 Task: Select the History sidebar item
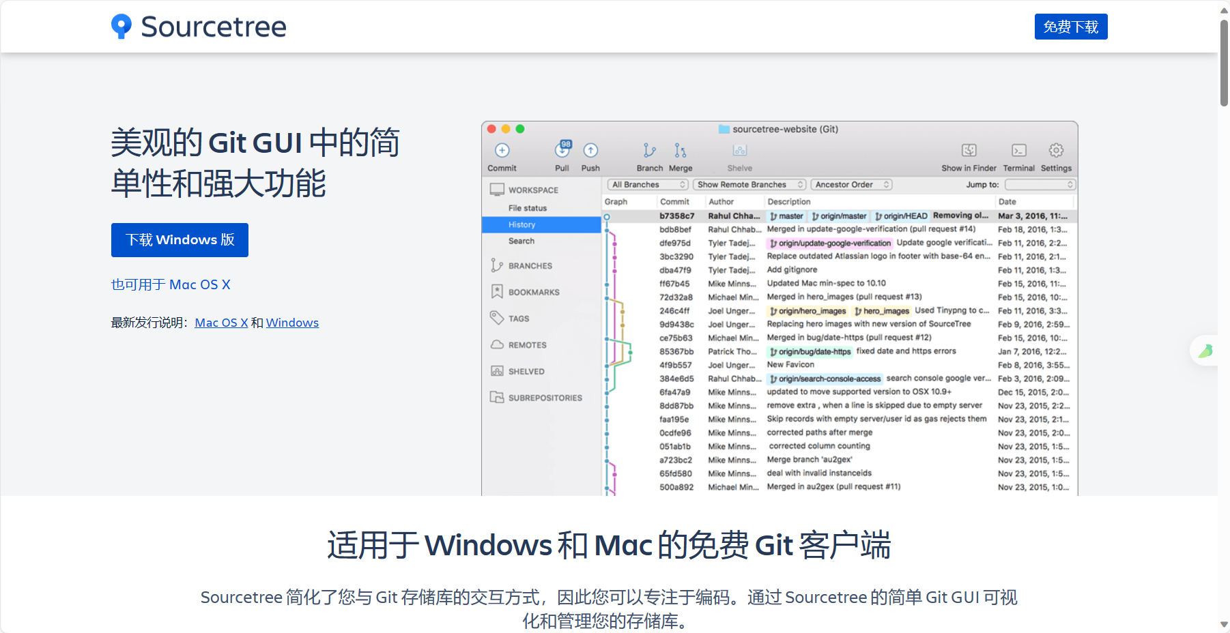click(521, 224)
